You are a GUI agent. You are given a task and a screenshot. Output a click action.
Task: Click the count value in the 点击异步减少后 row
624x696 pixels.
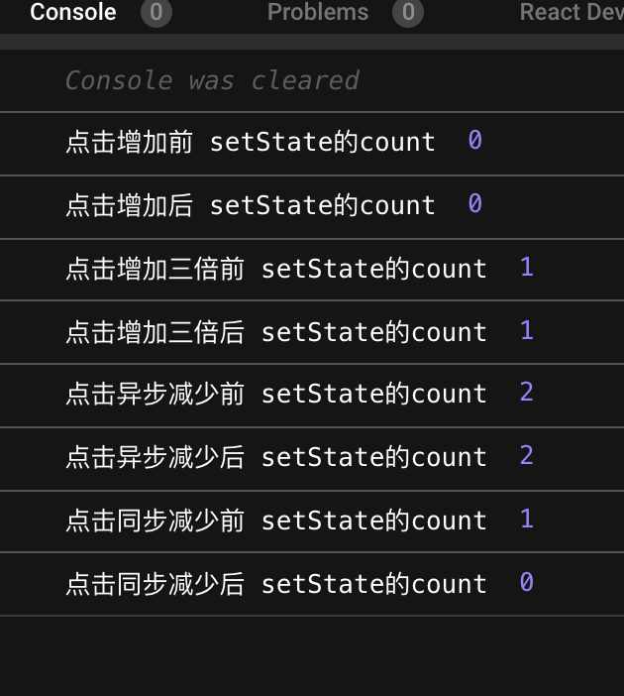click(527, 456)
